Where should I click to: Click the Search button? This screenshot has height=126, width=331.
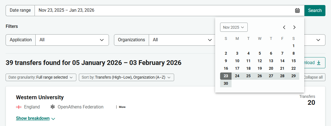click(315, 11)
